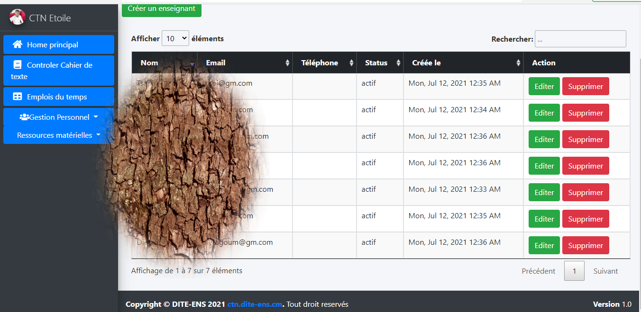Select page 1 in pagination
Viewport: 641px width, 312px height.
pos(574,271)
